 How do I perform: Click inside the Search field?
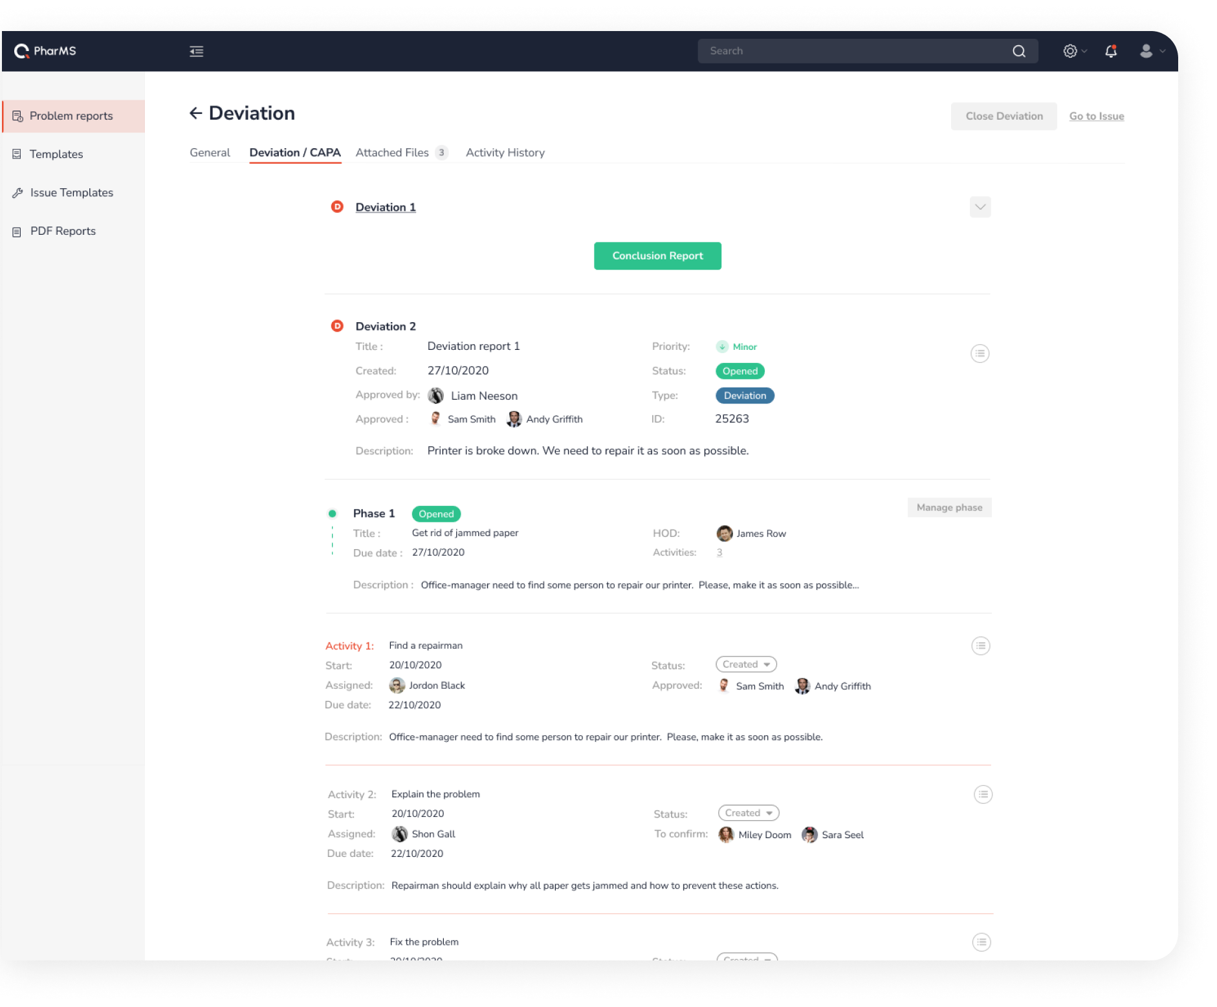click(854, 51)
